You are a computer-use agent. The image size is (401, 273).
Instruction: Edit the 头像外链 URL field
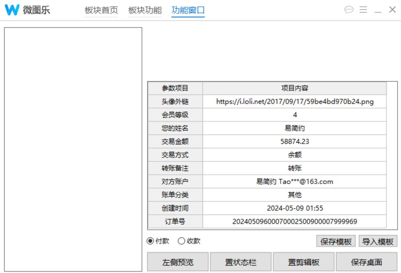[x=294, y=101]
